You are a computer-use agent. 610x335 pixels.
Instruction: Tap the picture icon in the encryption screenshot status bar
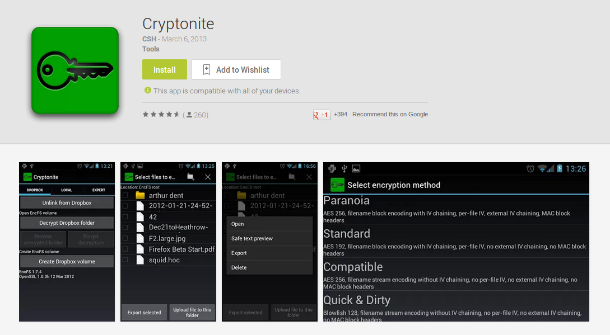356,168
